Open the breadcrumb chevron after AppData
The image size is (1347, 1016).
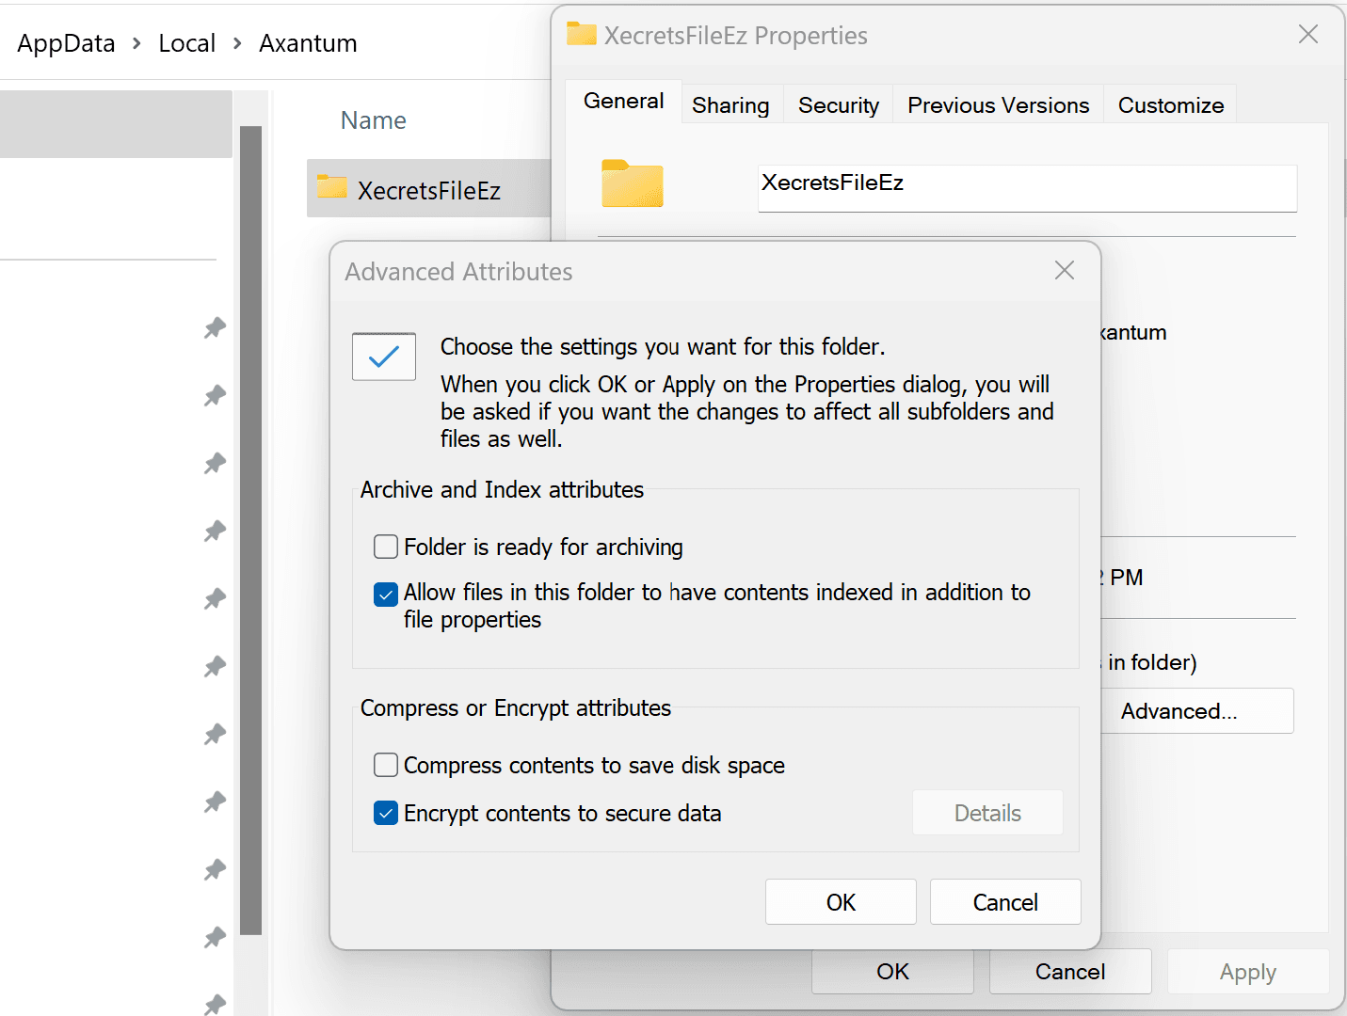(136, 42)
